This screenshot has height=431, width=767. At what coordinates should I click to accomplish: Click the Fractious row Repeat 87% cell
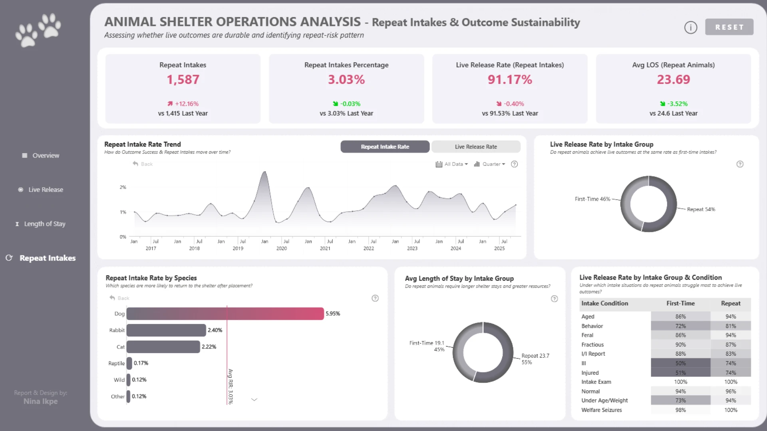pyautogui.click(x=731, y=345)
